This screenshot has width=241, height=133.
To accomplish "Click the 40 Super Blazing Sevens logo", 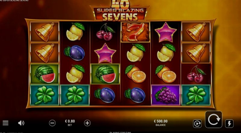I will tap(120, 11).
